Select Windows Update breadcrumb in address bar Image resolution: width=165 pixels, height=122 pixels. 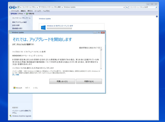click(x=70, y=7)
